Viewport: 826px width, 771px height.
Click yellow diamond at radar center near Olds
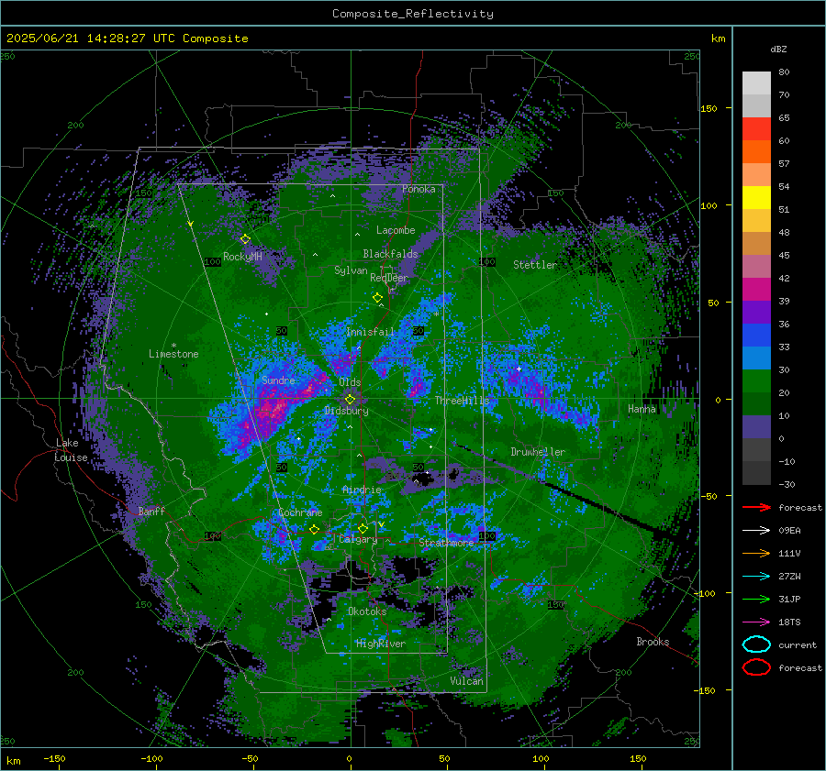(350, 400)
